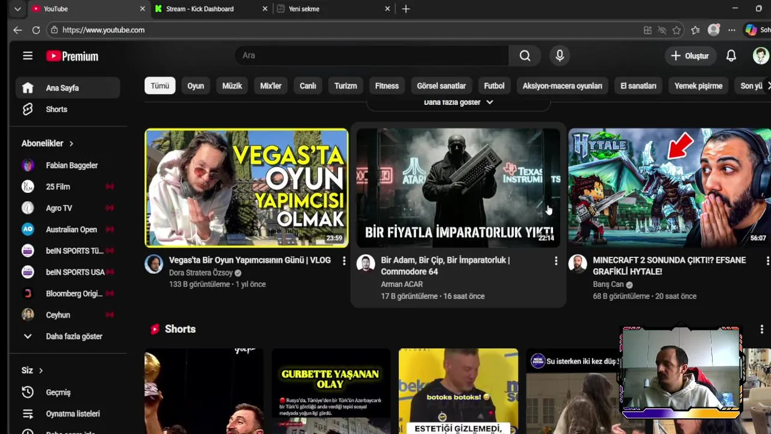Viewport: 771px width, 434px height.
Task: Close the Stream - Kick Dashboard tab
Action: click(265, 8)
